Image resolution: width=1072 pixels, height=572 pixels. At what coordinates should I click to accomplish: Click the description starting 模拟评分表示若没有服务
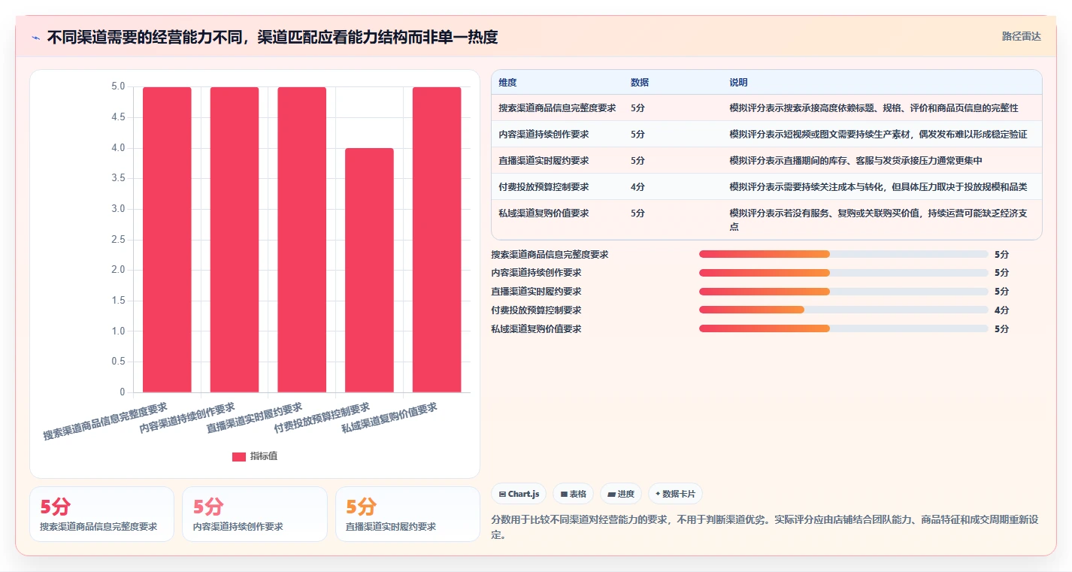point(878,219)
